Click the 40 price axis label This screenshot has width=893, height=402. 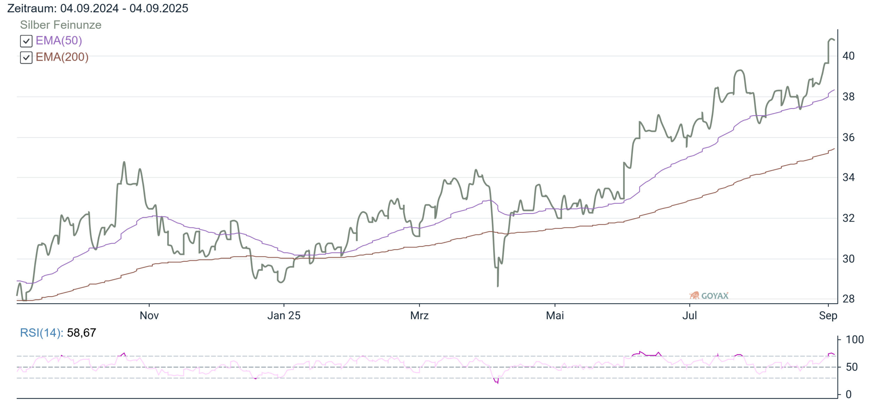(849, 56)
